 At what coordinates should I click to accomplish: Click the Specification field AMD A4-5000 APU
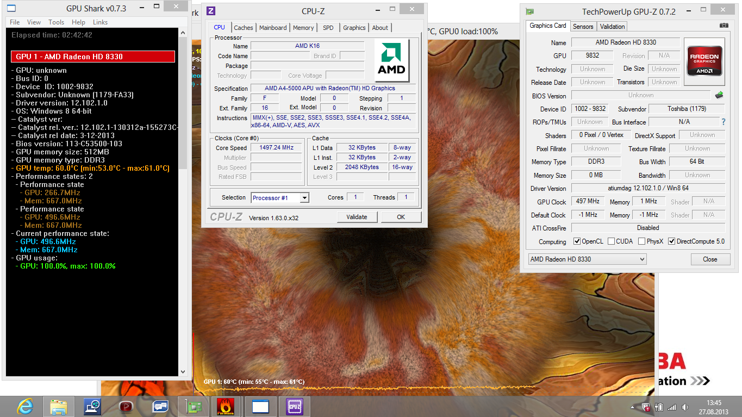(333, 88)
